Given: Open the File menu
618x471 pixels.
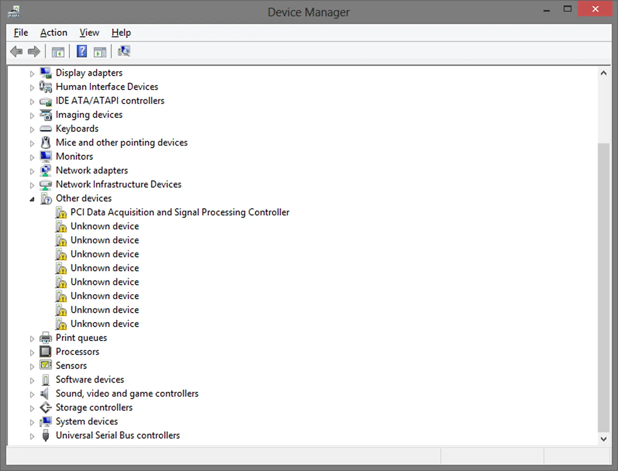Looking at the screenshot, I should click(x=21, y=33).
